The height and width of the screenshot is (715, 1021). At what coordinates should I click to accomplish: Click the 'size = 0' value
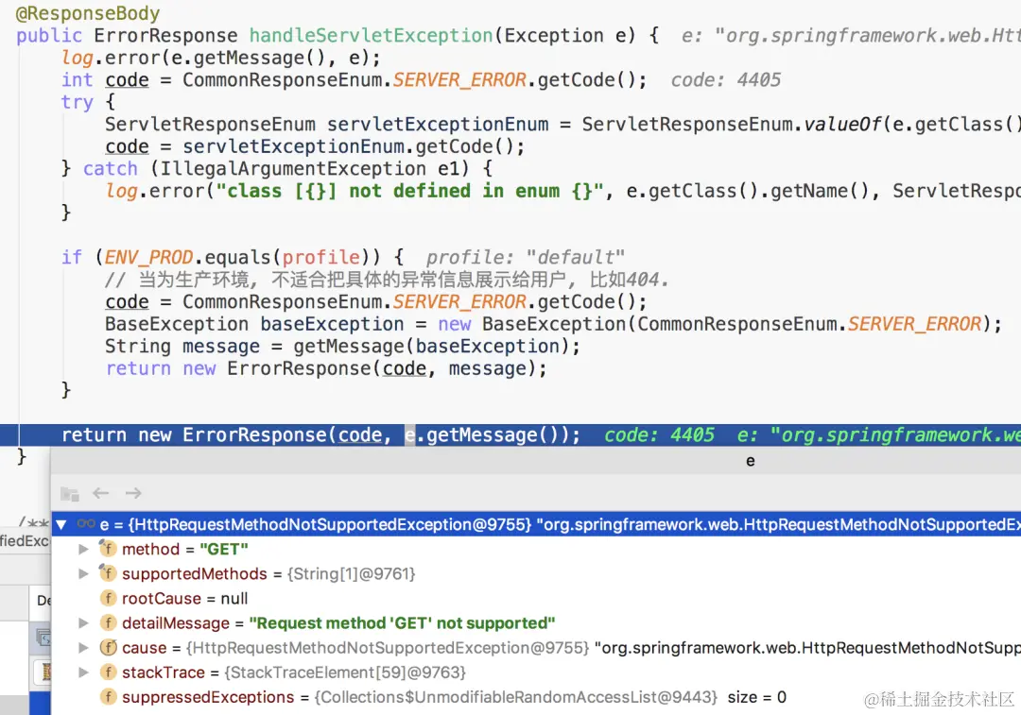(756, 697)
